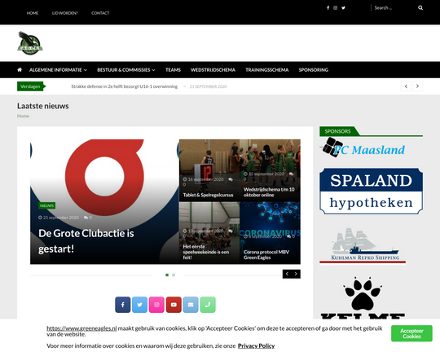Open the Contact link in the top bar
This screenshot has width=440, height=352.
pyautogui.click(x=100, y=13)
